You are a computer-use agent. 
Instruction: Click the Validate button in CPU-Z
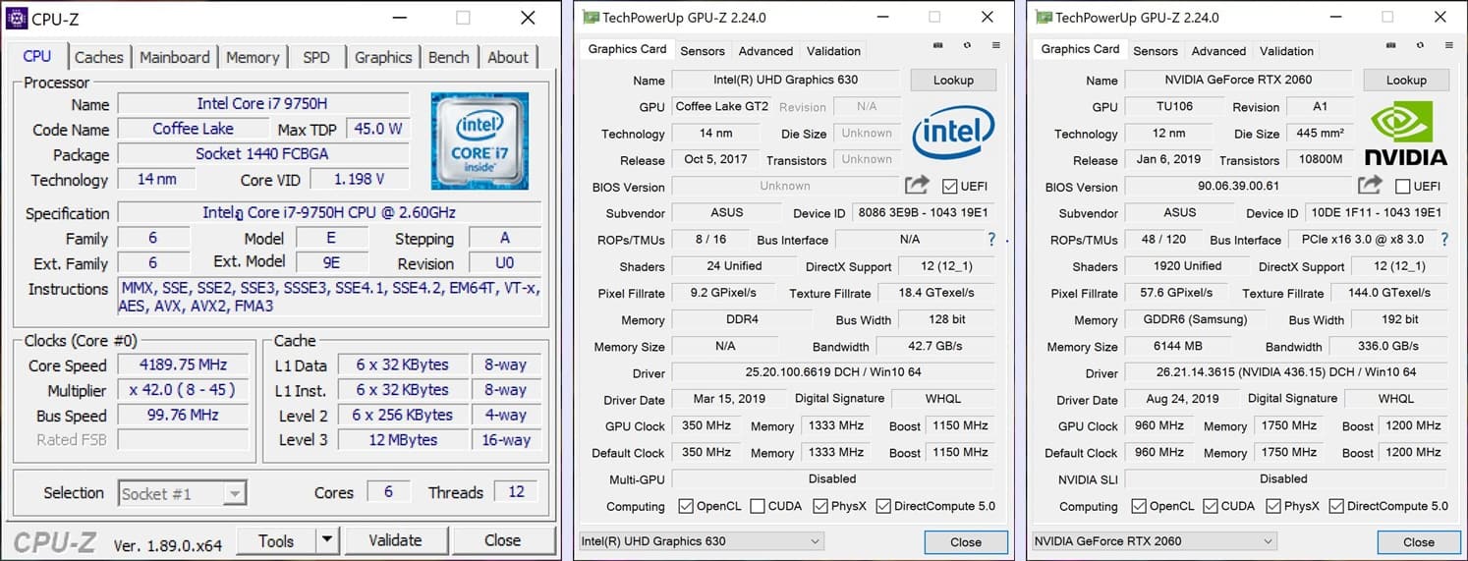[x=395, y=540]
